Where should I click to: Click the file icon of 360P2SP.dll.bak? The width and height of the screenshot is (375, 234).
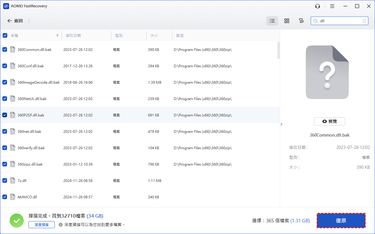pyautogui.click(x=12, y=115)
